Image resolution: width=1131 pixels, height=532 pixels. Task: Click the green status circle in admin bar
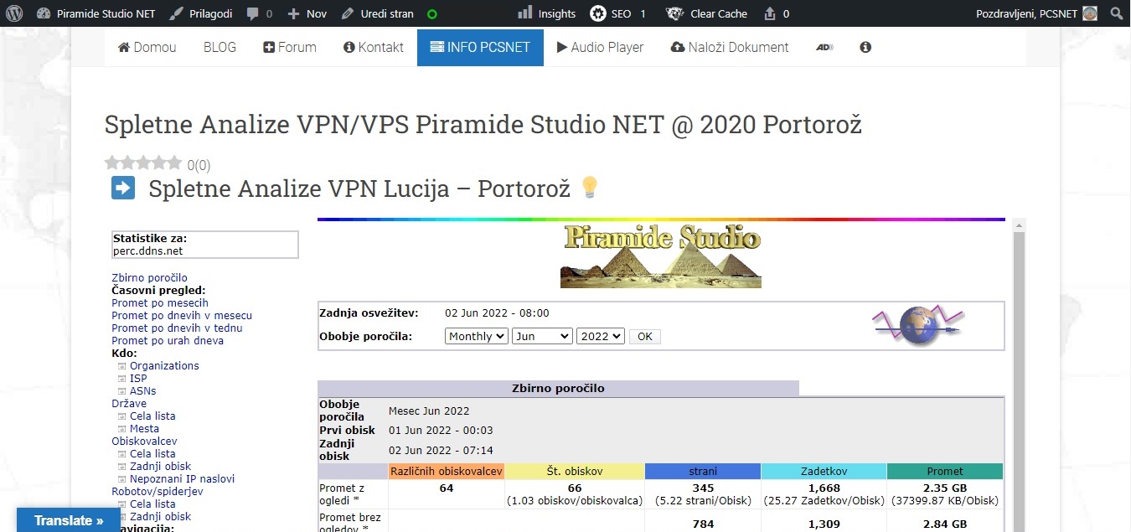click(x=432, y=14)
